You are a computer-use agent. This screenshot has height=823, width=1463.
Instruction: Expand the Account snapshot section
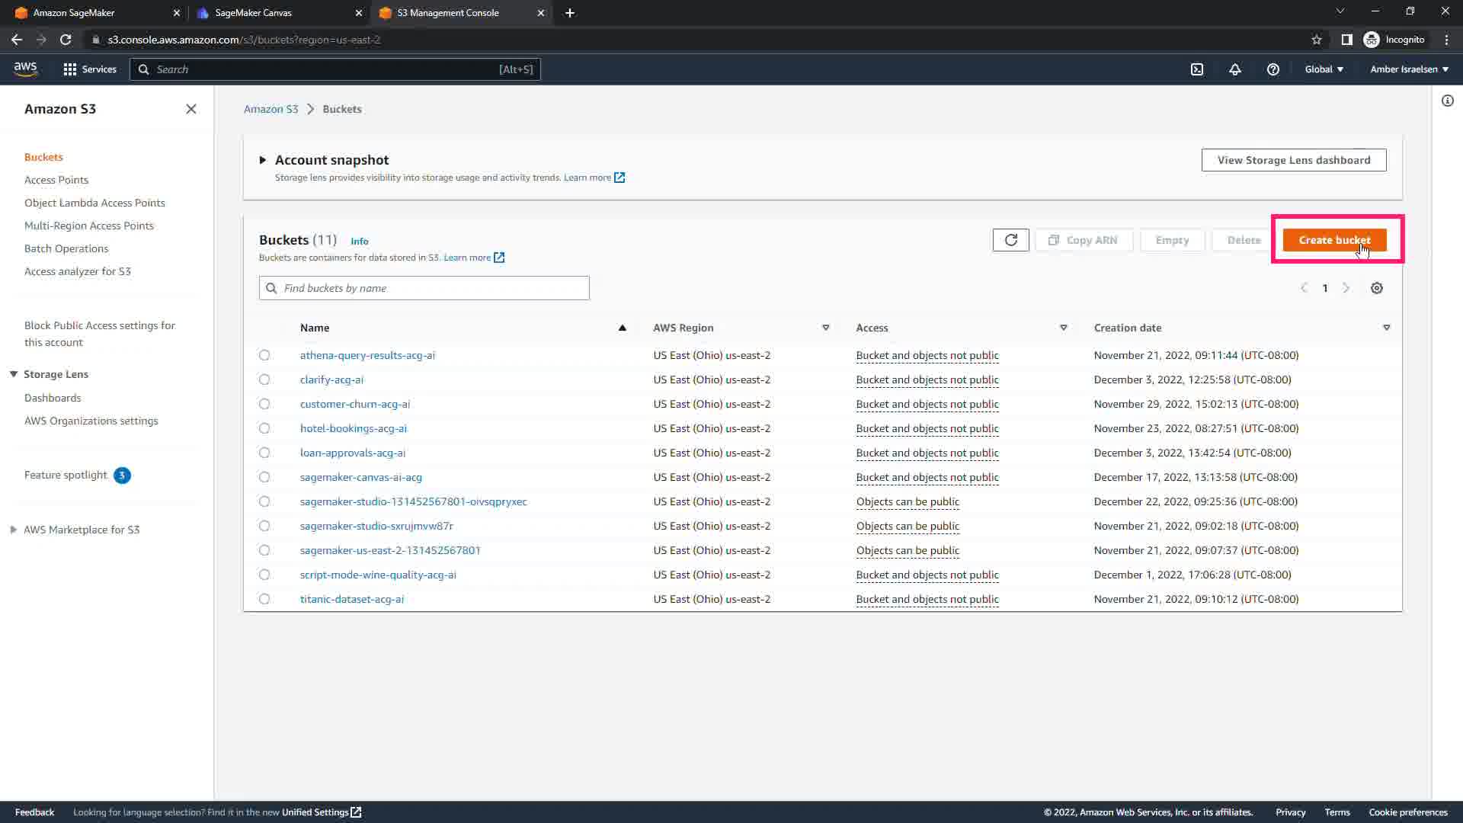(x=263, y=160)
